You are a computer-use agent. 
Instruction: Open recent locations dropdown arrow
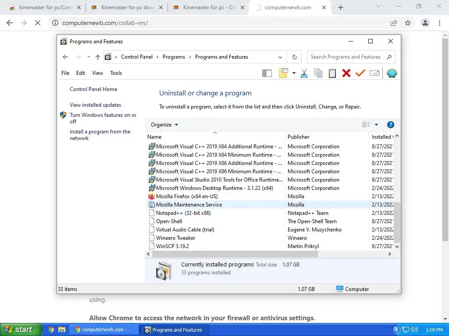click(89, 57)
